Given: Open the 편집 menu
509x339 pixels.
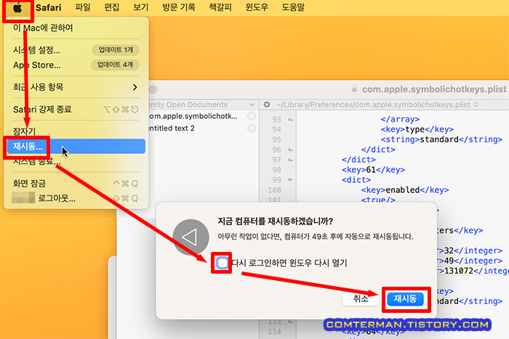Looking at the screenshot, I should point(112,7).
